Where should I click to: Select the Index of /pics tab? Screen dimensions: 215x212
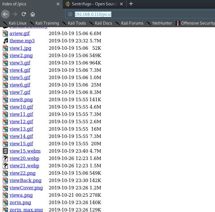tap(31, 4)
